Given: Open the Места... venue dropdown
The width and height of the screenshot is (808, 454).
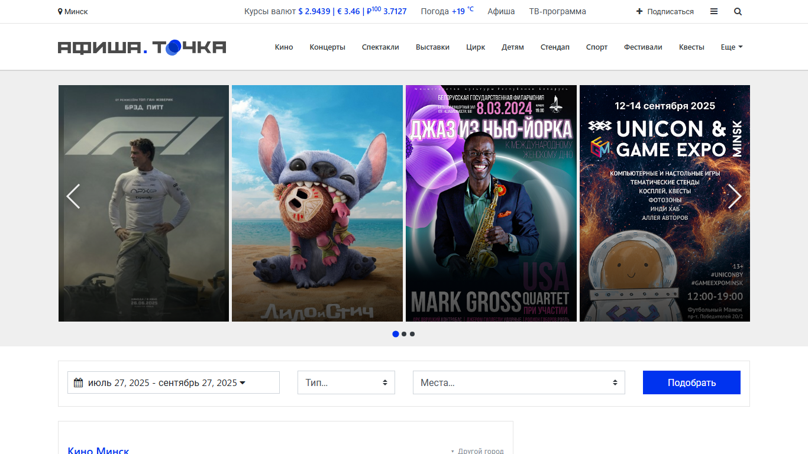Looking at the screenshot, I should coord(519,382).
